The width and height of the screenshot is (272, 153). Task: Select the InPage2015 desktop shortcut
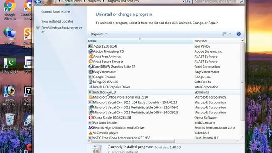coord(10,65)
